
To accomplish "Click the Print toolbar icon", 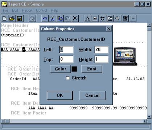I will tap(32, 18).
